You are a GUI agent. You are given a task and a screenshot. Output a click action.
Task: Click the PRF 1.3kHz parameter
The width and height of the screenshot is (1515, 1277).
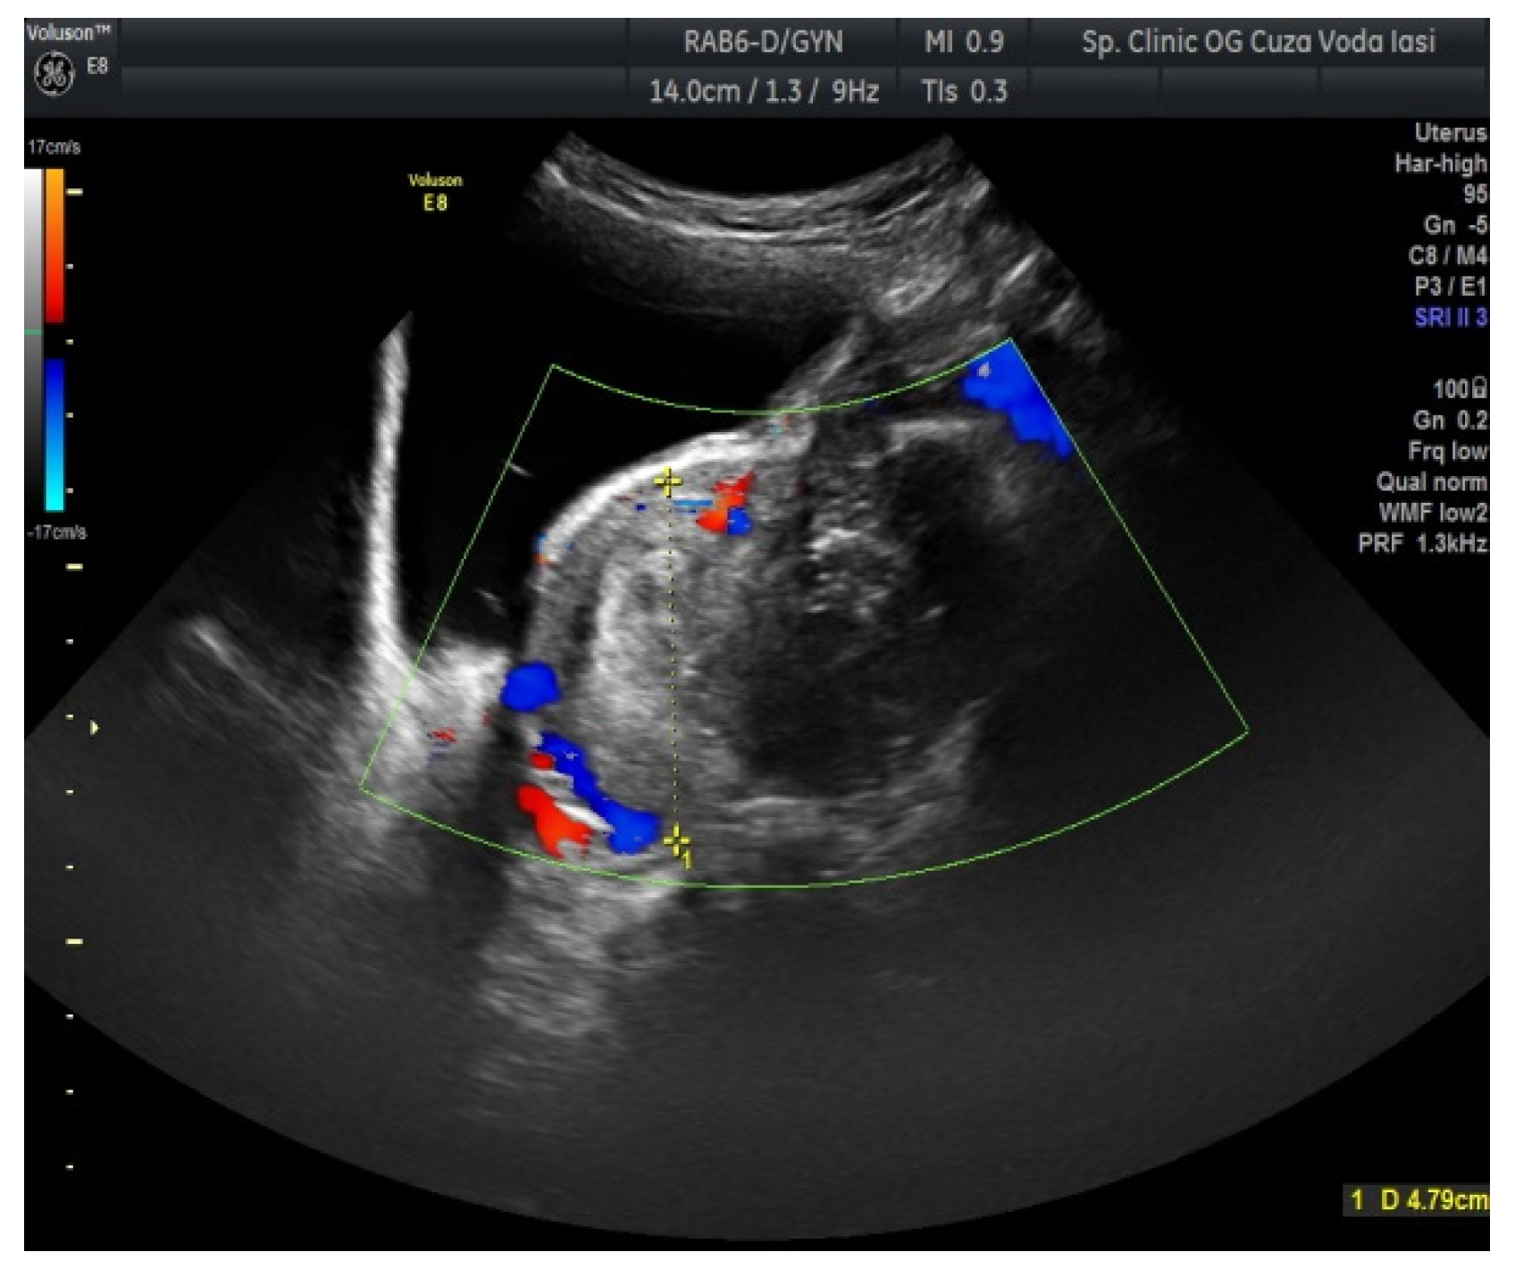point(1422,543)
